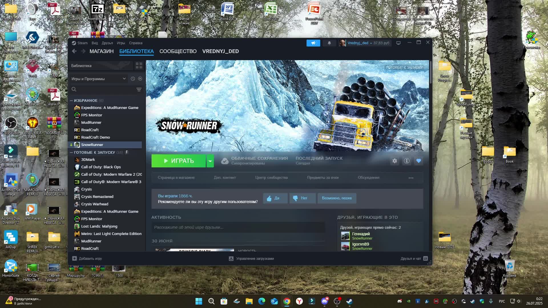Open the 'Игры и Программы' dropdown
The height and width of the screenshot is (308, 548).
click(x=98, y=79)
